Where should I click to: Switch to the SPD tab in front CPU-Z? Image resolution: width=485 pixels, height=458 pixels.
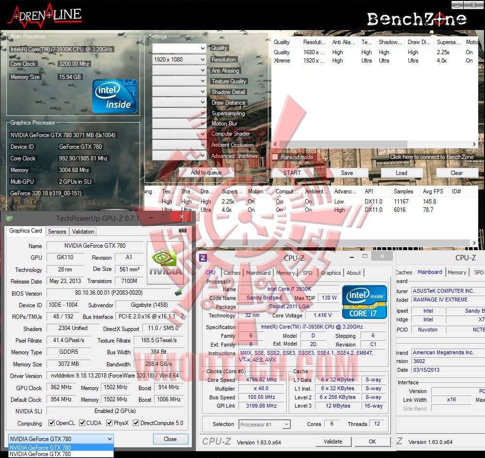click(x=308, y=273)
